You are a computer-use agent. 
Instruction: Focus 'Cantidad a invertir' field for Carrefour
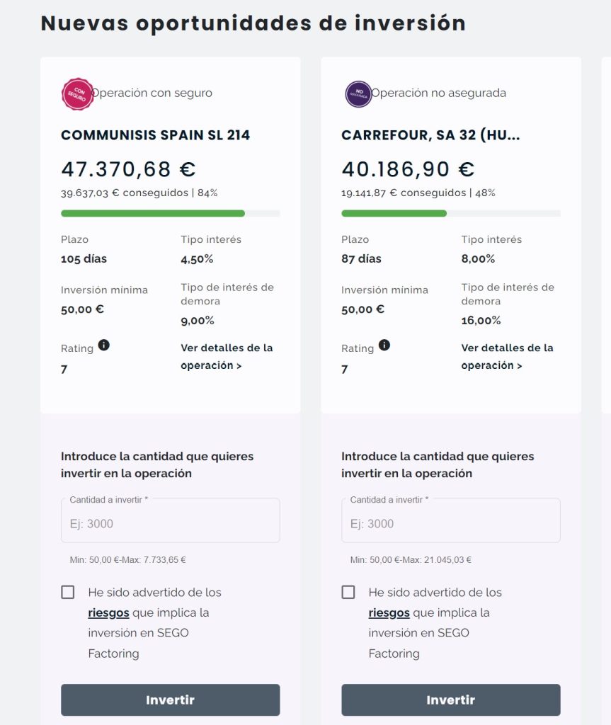tap(450, 524)
